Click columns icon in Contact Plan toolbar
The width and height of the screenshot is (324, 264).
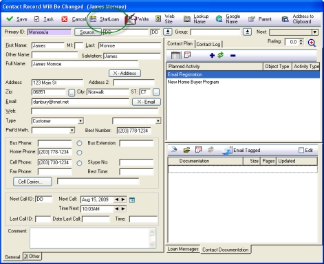pyautogui.click(x=176, y=55)
